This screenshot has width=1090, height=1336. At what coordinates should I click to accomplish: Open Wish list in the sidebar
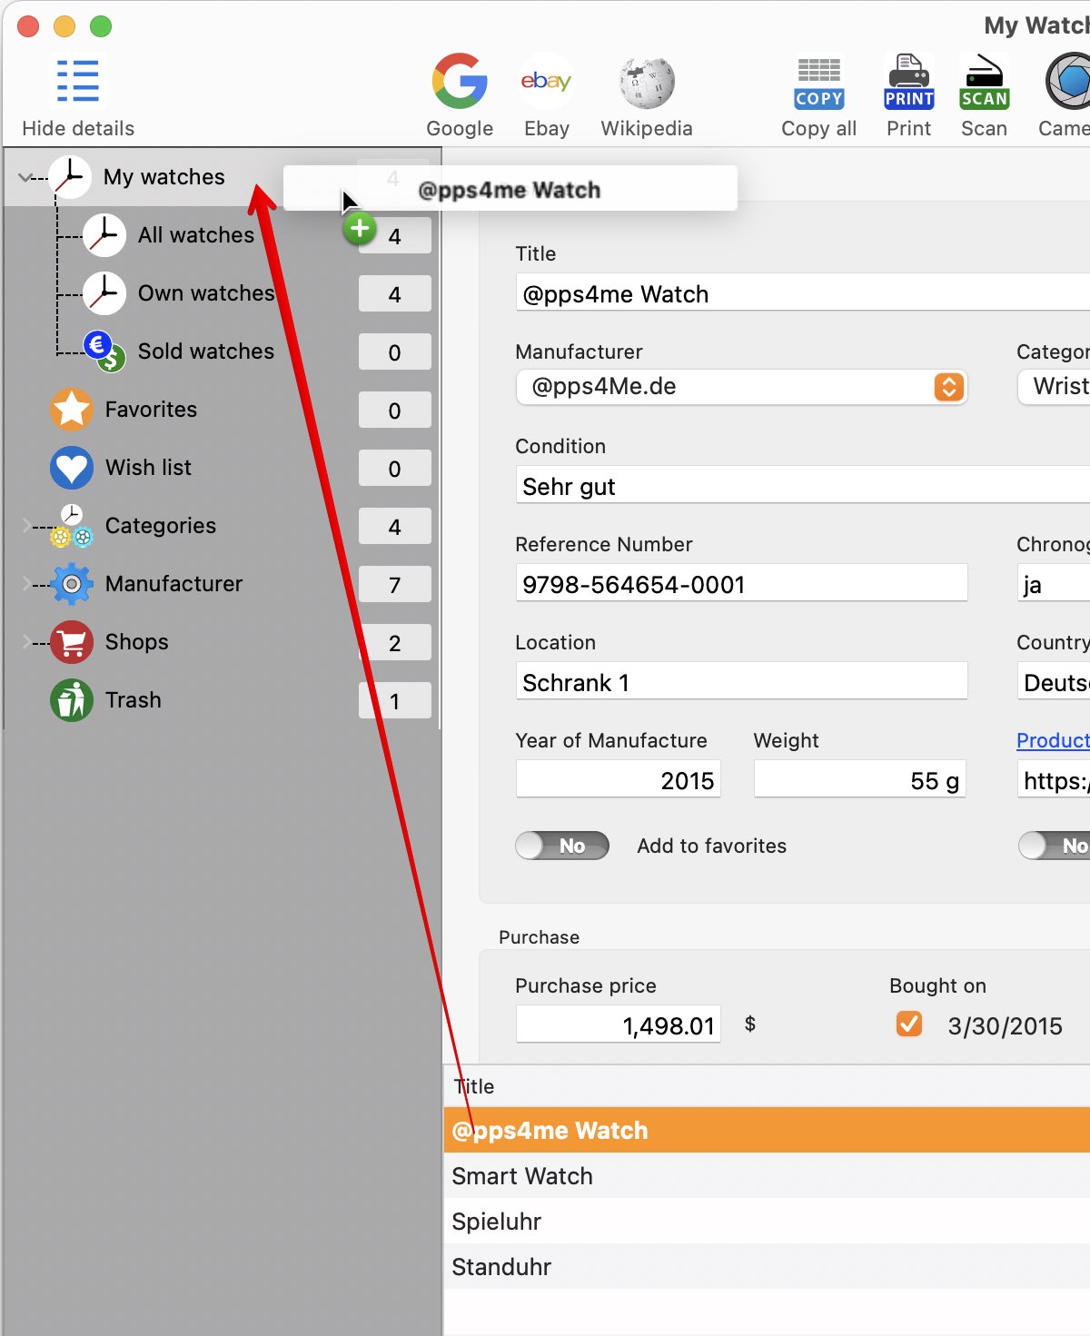[148, 468]
